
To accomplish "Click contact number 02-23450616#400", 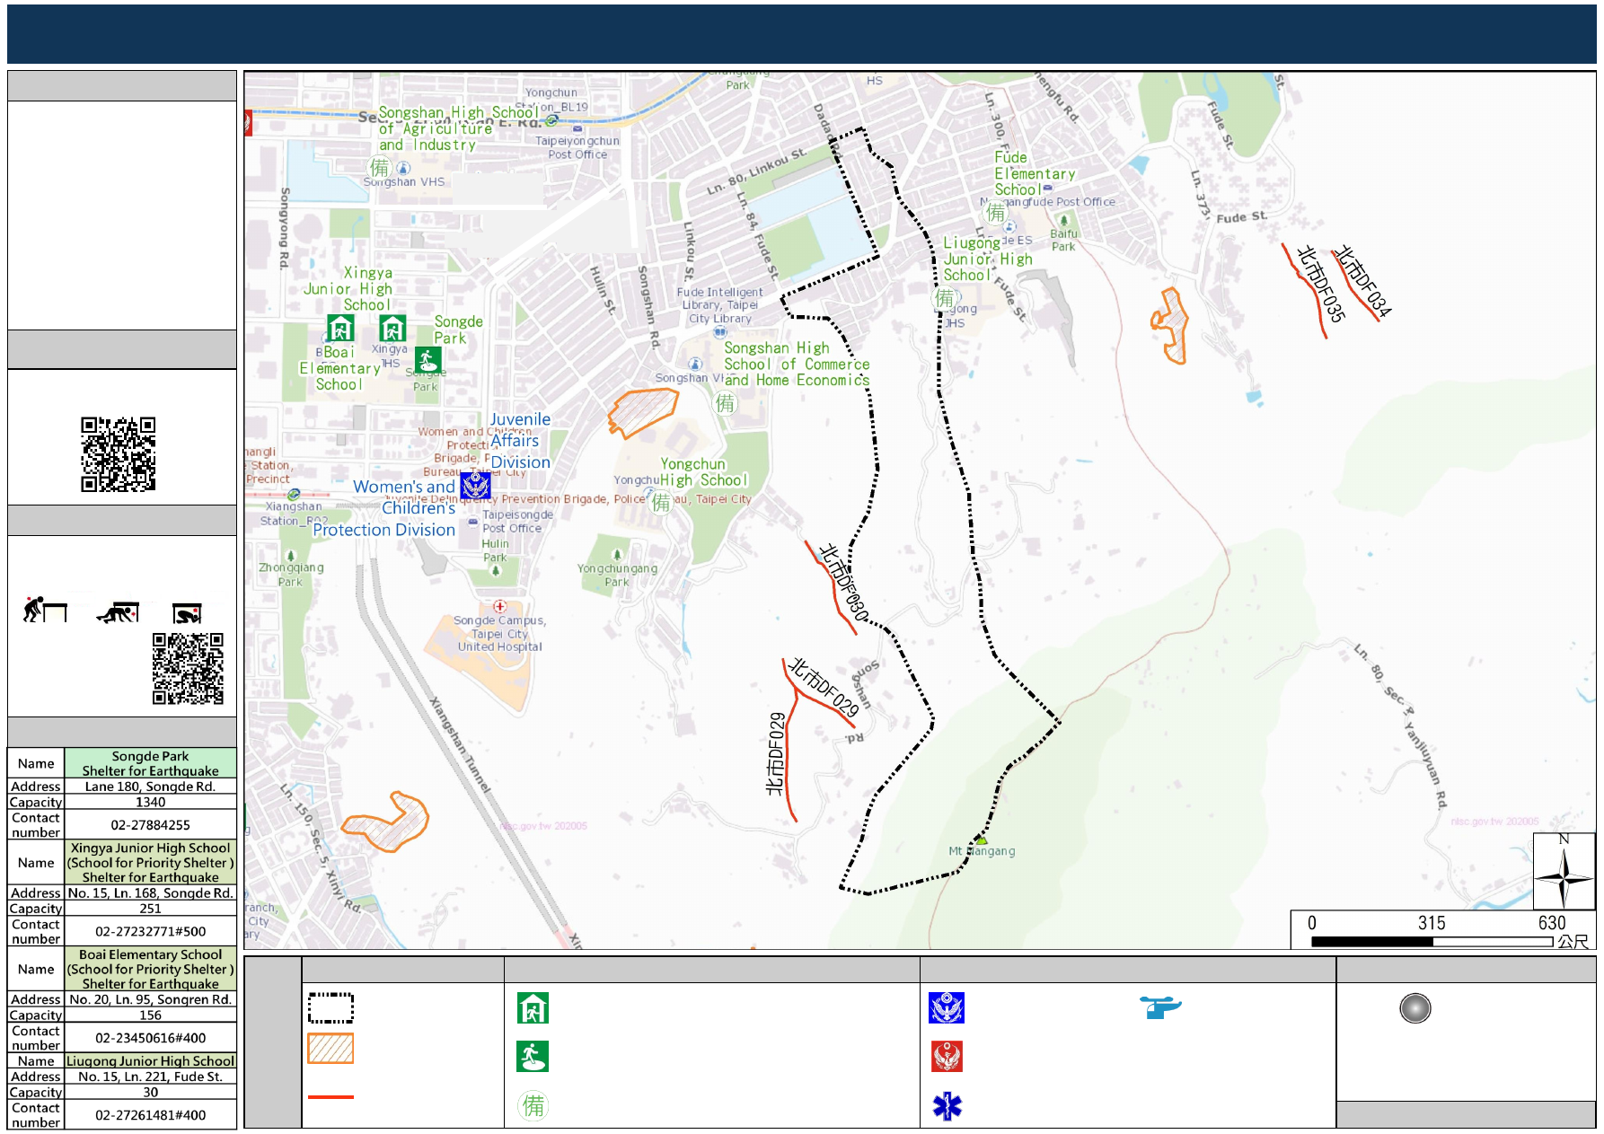I will click(150, 1038).
